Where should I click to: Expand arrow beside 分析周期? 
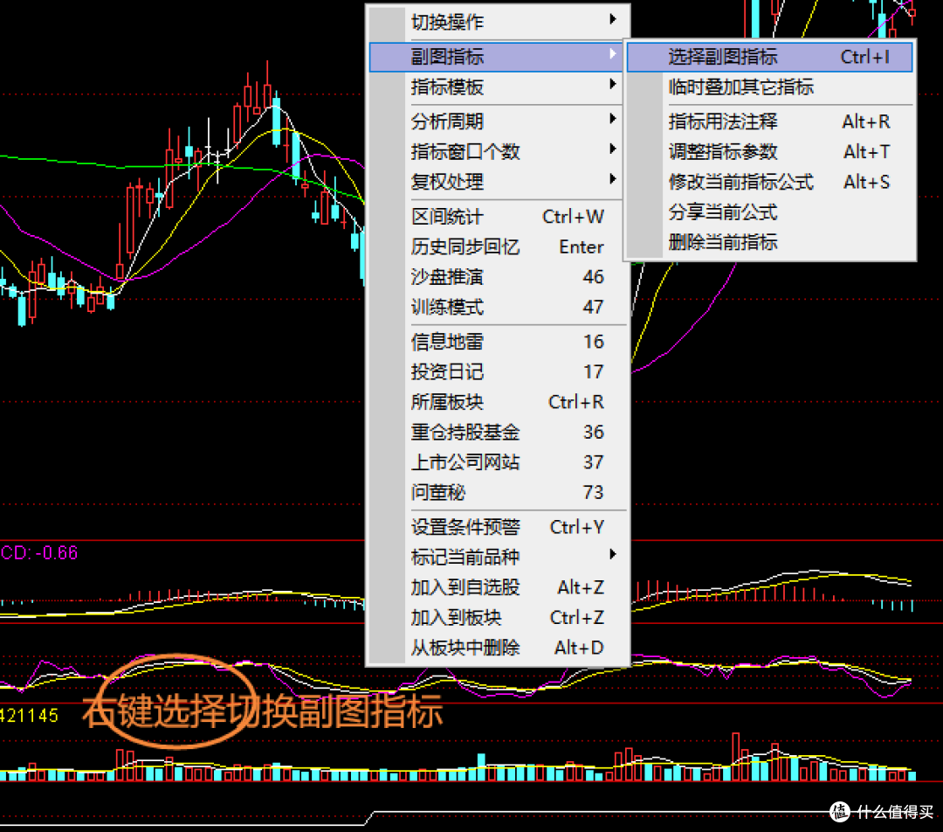[x=613, y=118]
